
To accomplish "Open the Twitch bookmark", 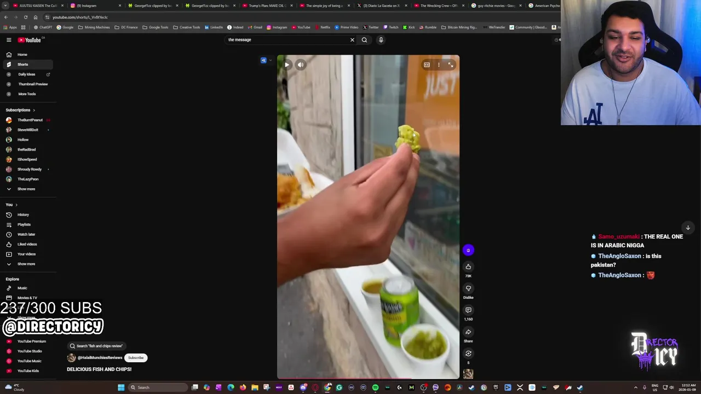I will (391, 27).
